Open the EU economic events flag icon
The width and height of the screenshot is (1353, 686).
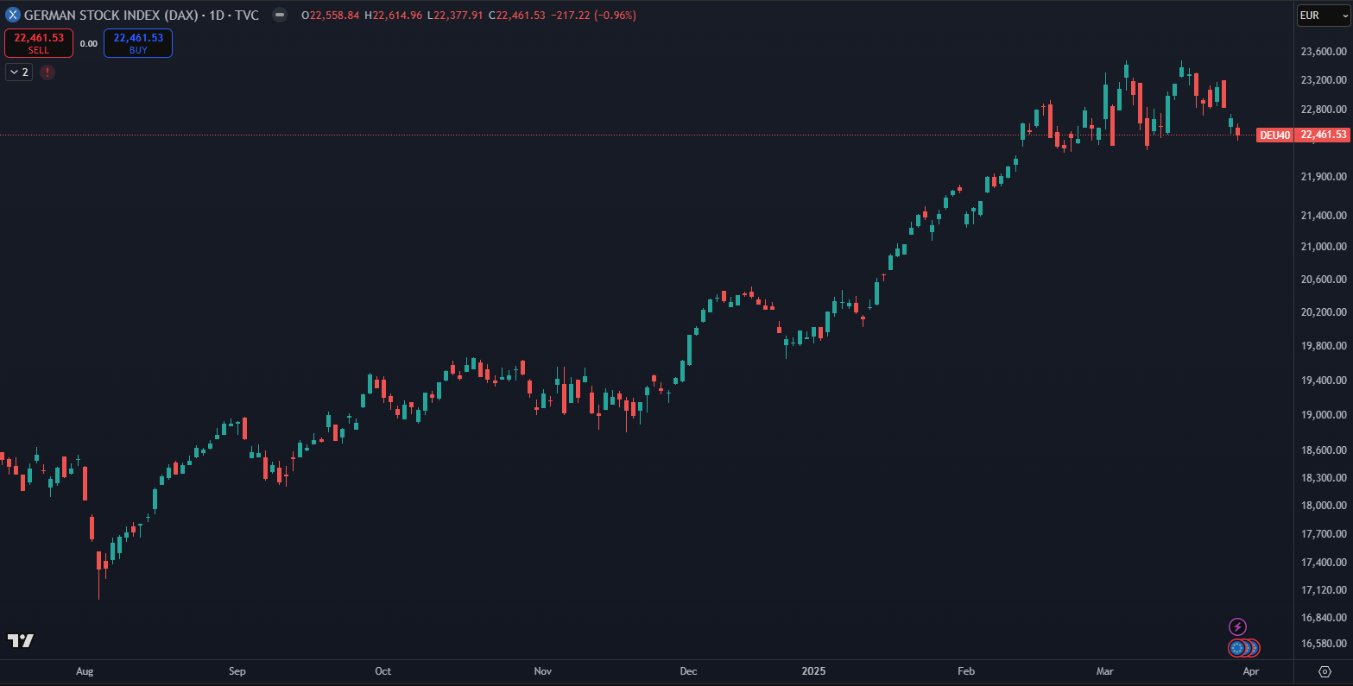point(1238,647)
